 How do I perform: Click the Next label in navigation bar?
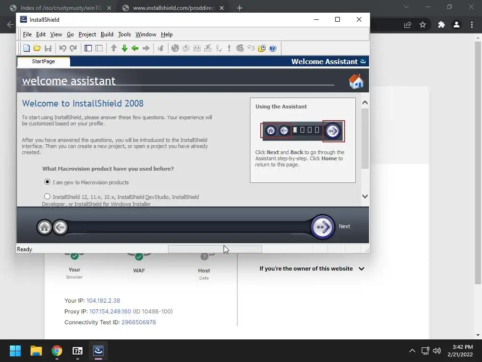click(x=344, y=226)
